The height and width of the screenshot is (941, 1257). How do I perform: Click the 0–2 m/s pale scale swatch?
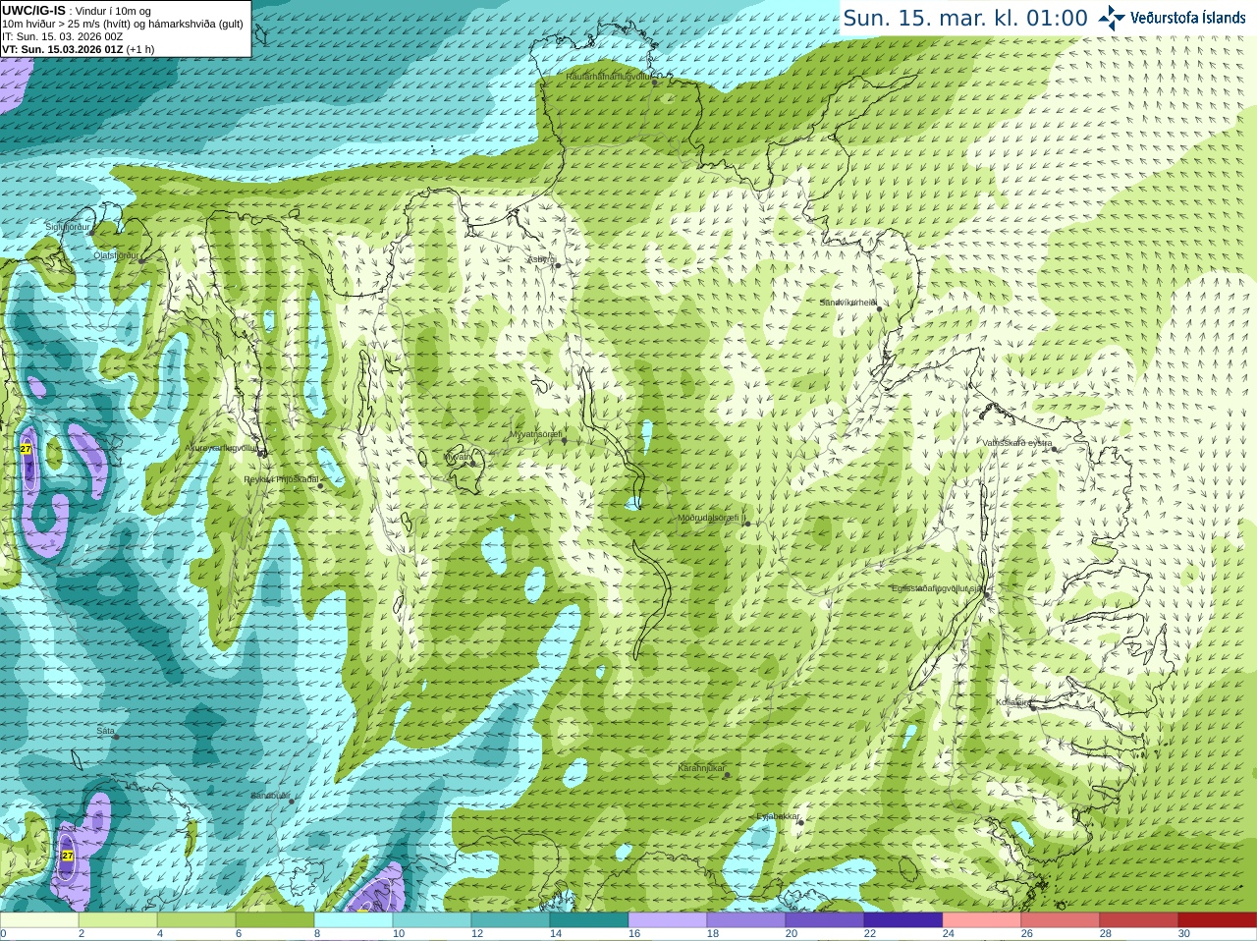[x=39, y=920]
